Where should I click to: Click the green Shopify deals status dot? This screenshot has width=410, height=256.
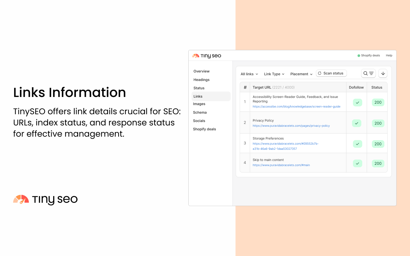click(359, 56)
